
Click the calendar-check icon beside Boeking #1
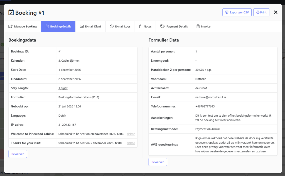11,12
